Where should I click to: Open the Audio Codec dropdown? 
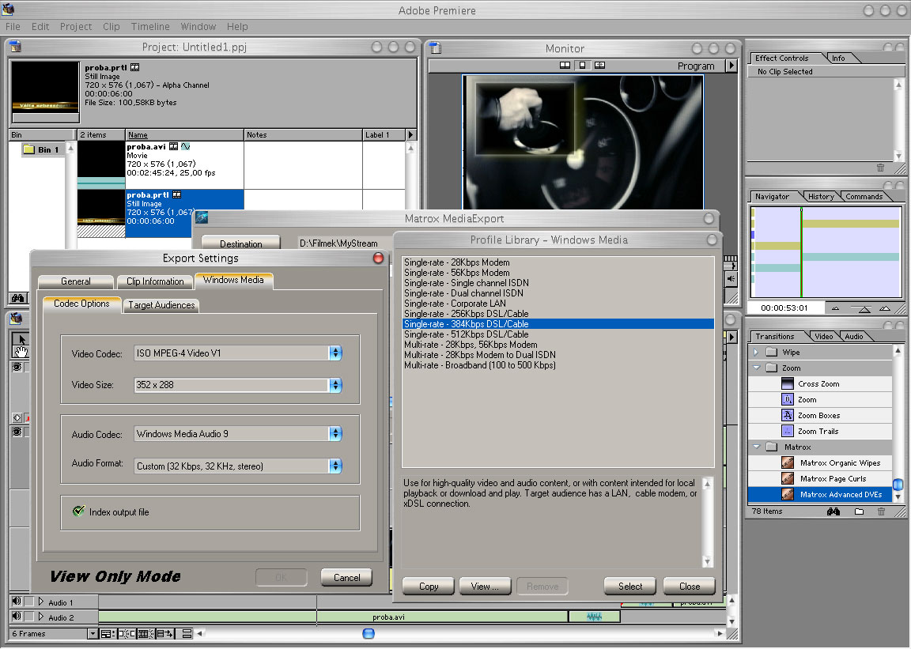pyautogui.click(x=335, y=433)
